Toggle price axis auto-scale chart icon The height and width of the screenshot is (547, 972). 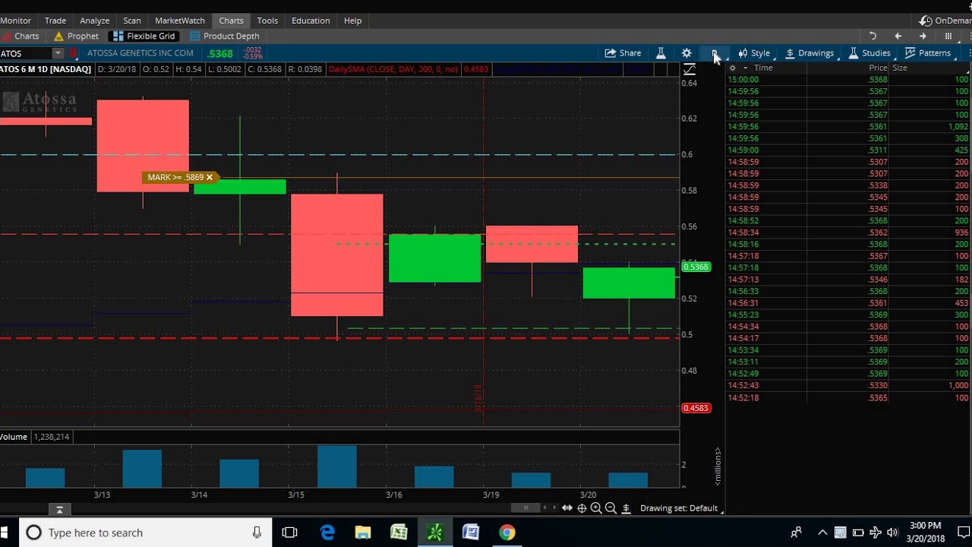pos(690,69)
